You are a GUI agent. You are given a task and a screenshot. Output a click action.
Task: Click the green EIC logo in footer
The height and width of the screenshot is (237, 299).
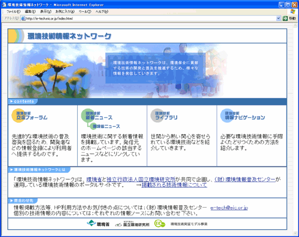point(160,224)
